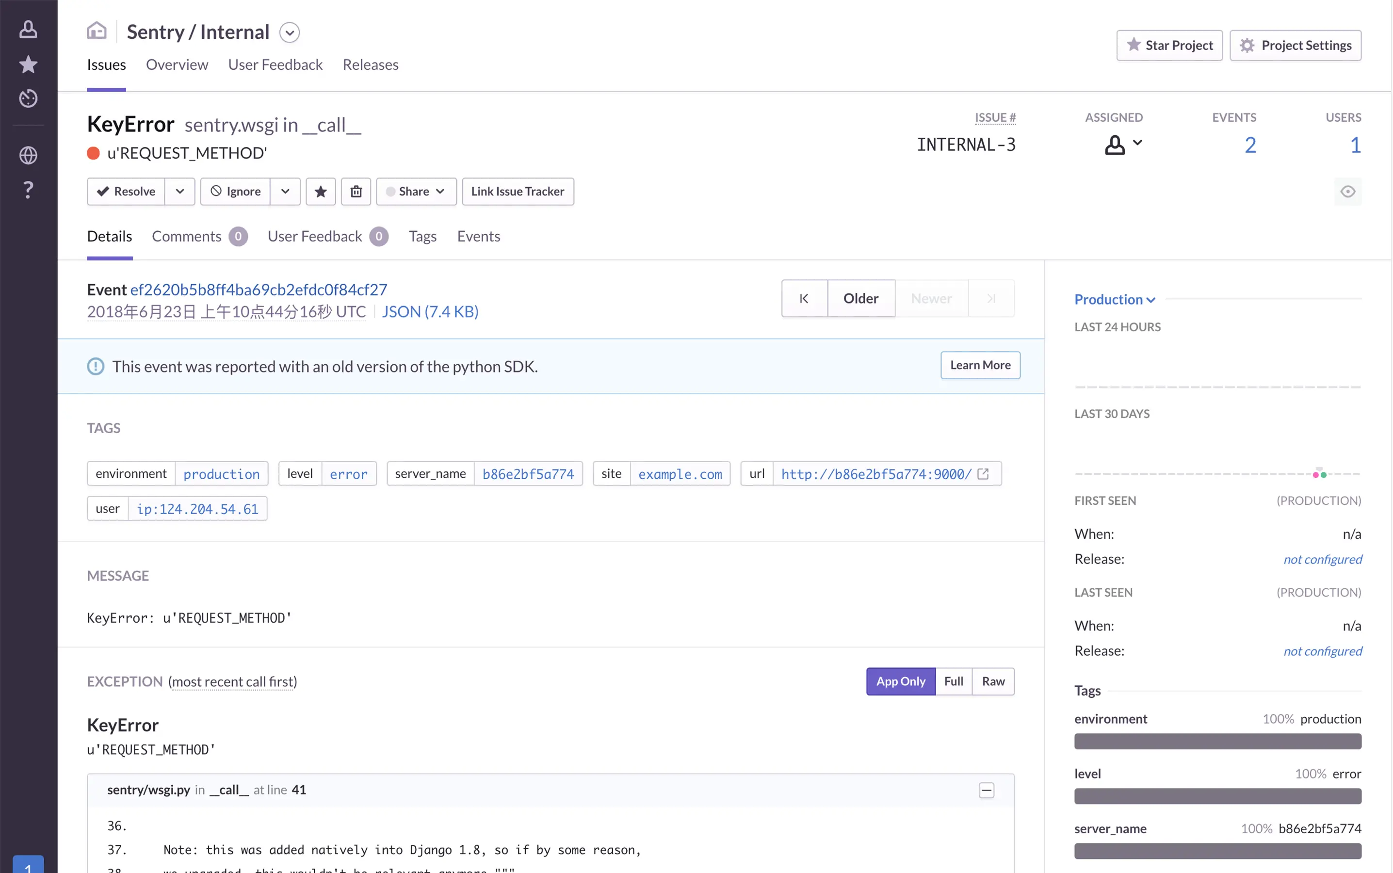Click the Learn More button

tap(980, 365)
